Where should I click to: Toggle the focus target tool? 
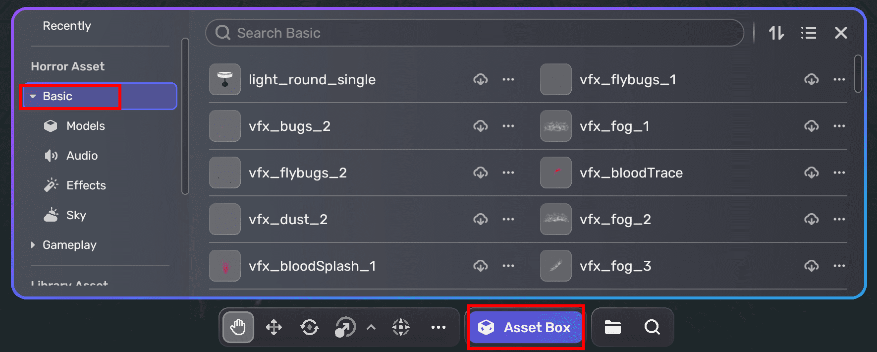click(x=401, y=327)
